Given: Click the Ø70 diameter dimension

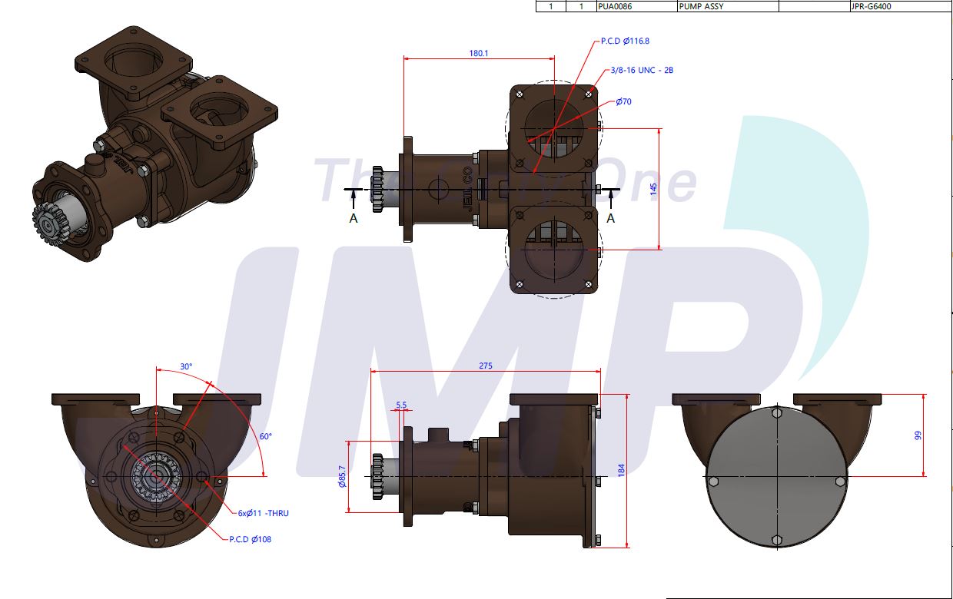Looking at the screenshot, I should pyautogui.click(x=624, y=101).
